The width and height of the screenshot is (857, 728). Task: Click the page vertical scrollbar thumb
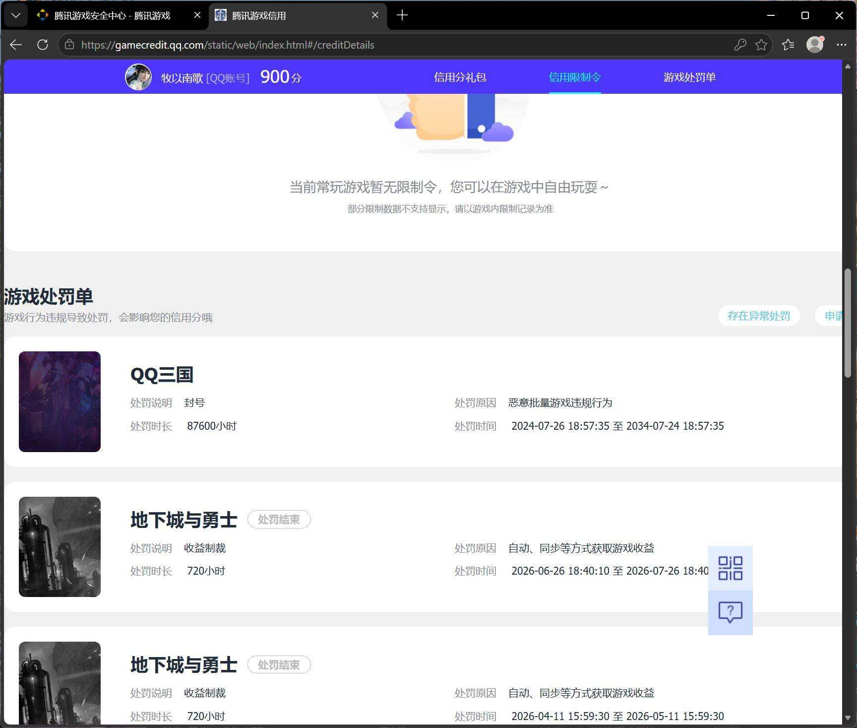coord(848,323)
